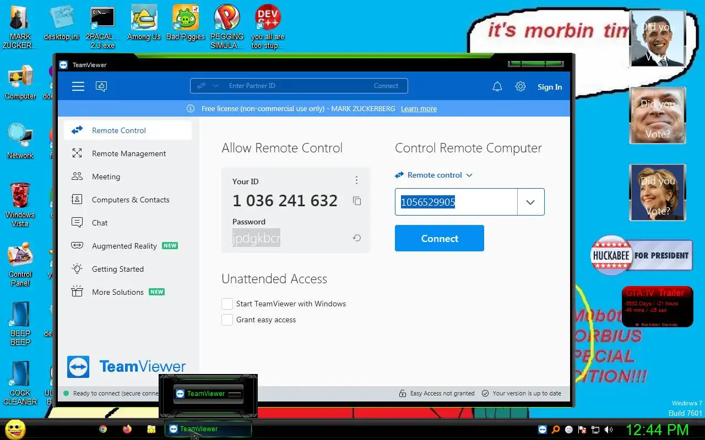Select the Network desktop icon
Viewport: 705px width, 440px height.
click(x=20, y=142)
